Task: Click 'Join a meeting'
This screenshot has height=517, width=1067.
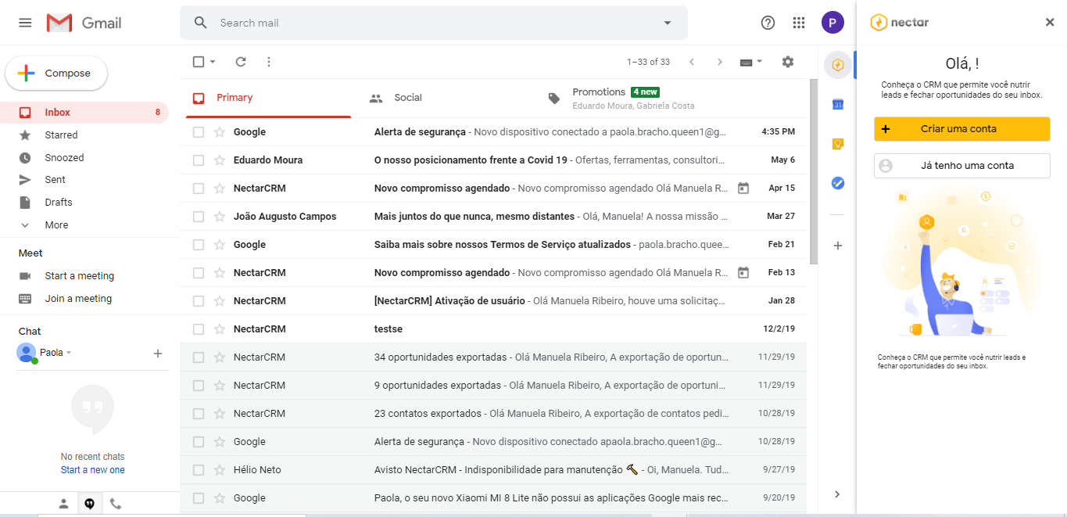Action: click(x=78, y=299)
